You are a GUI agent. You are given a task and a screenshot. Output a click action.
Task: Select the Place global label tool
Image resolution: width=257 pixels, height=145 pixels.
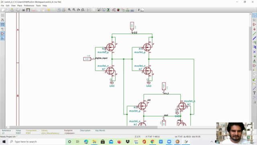(254, 66)
